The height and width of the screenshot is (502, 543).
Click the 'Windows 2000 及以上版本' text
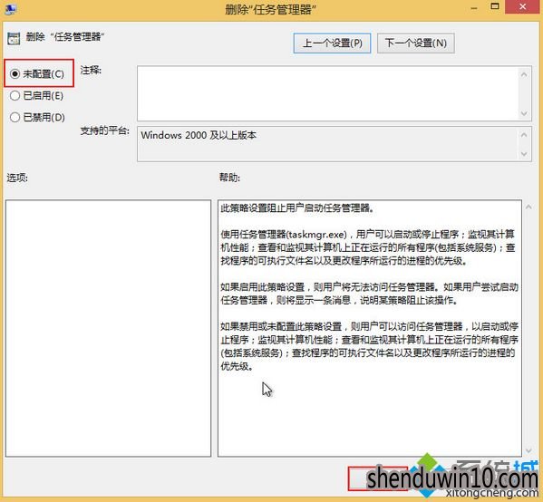(x=199, y=135)
